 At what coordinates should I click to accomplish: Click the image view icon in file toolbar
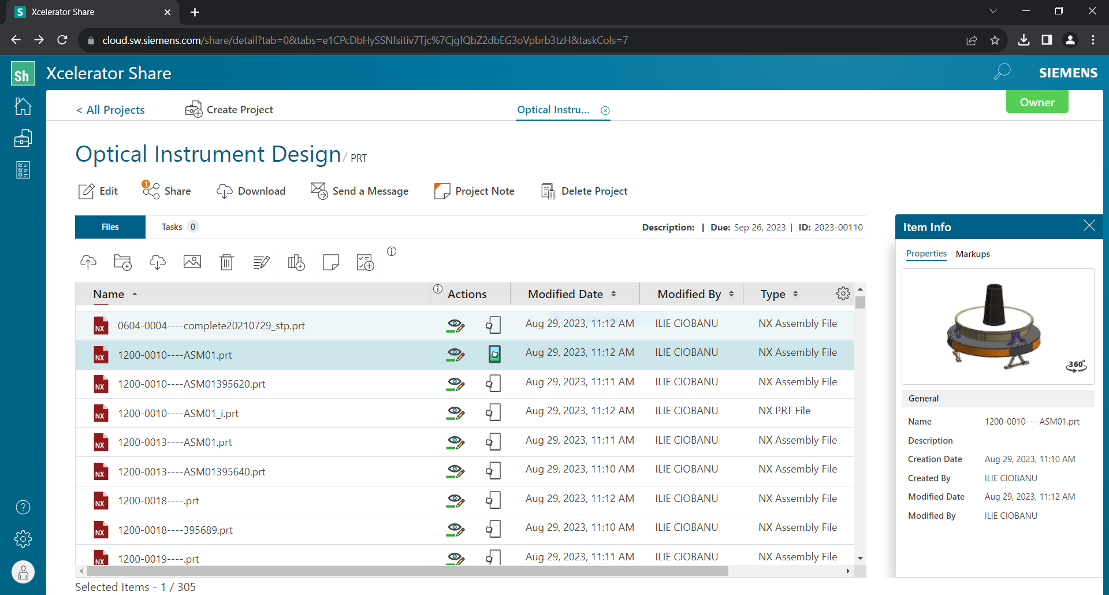[192, 262]
